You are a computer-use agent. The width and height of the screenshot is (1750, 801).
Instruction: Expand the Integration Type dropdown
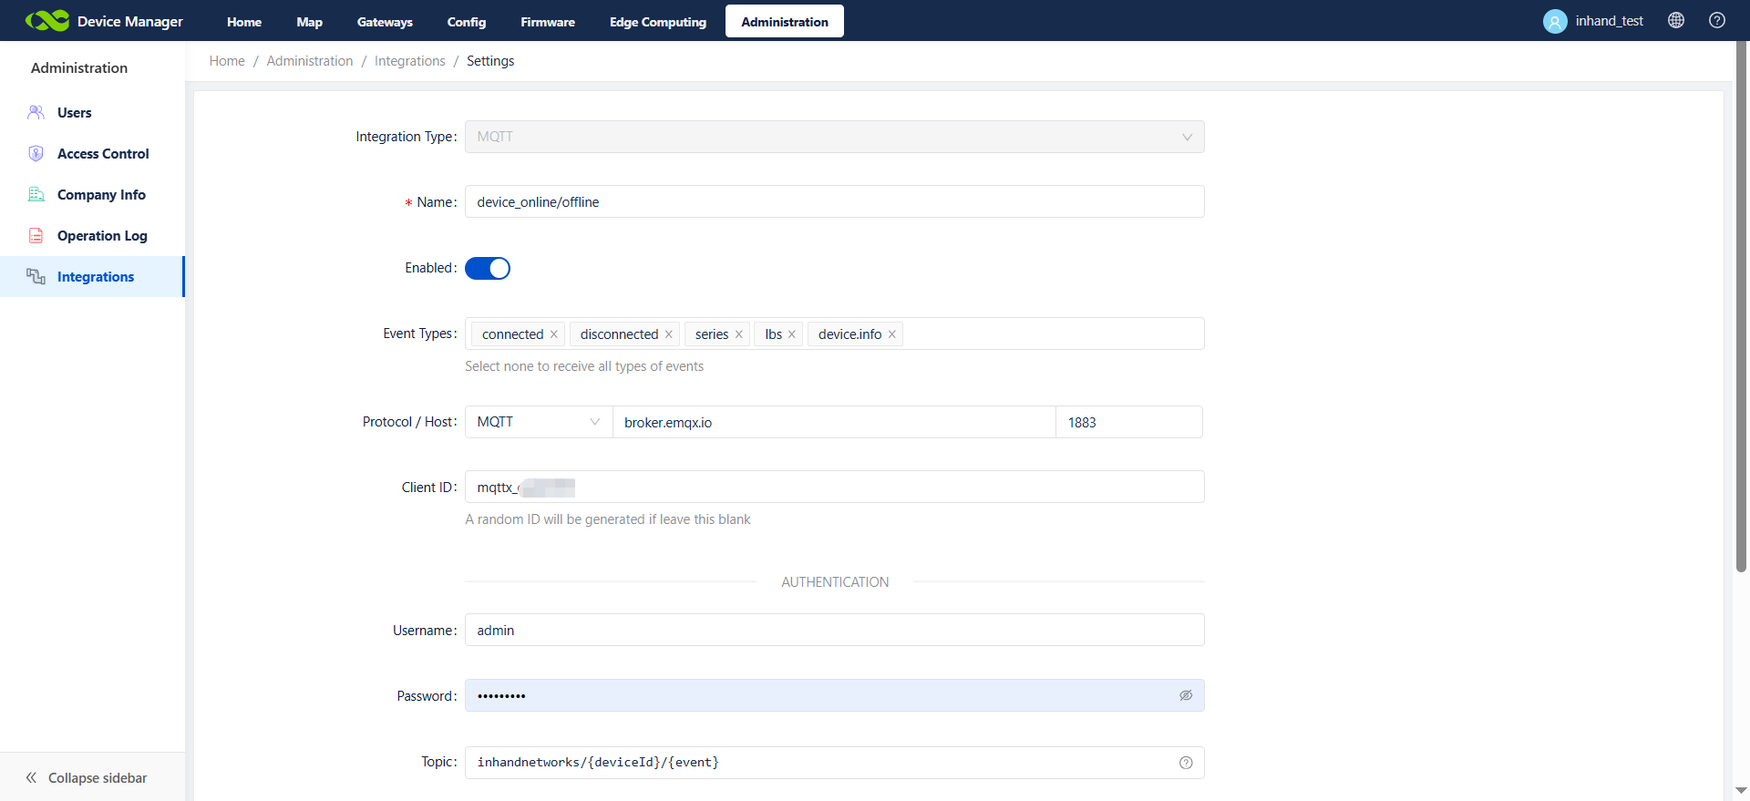(x=834, y=137)
